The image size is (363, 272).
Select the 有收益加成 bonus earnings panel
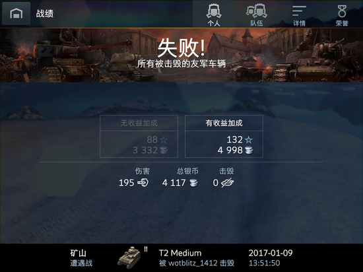coord(224,136)
